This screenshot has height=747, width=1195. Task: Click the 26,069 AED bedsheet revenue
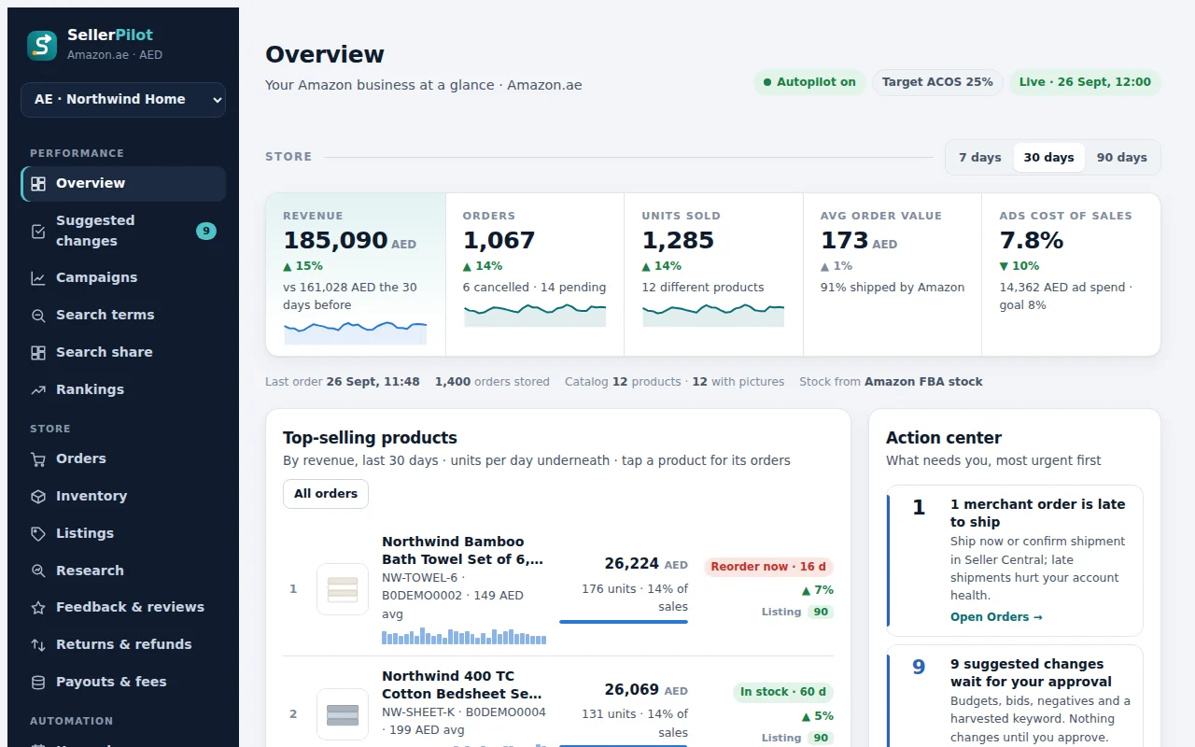(646, 690)
